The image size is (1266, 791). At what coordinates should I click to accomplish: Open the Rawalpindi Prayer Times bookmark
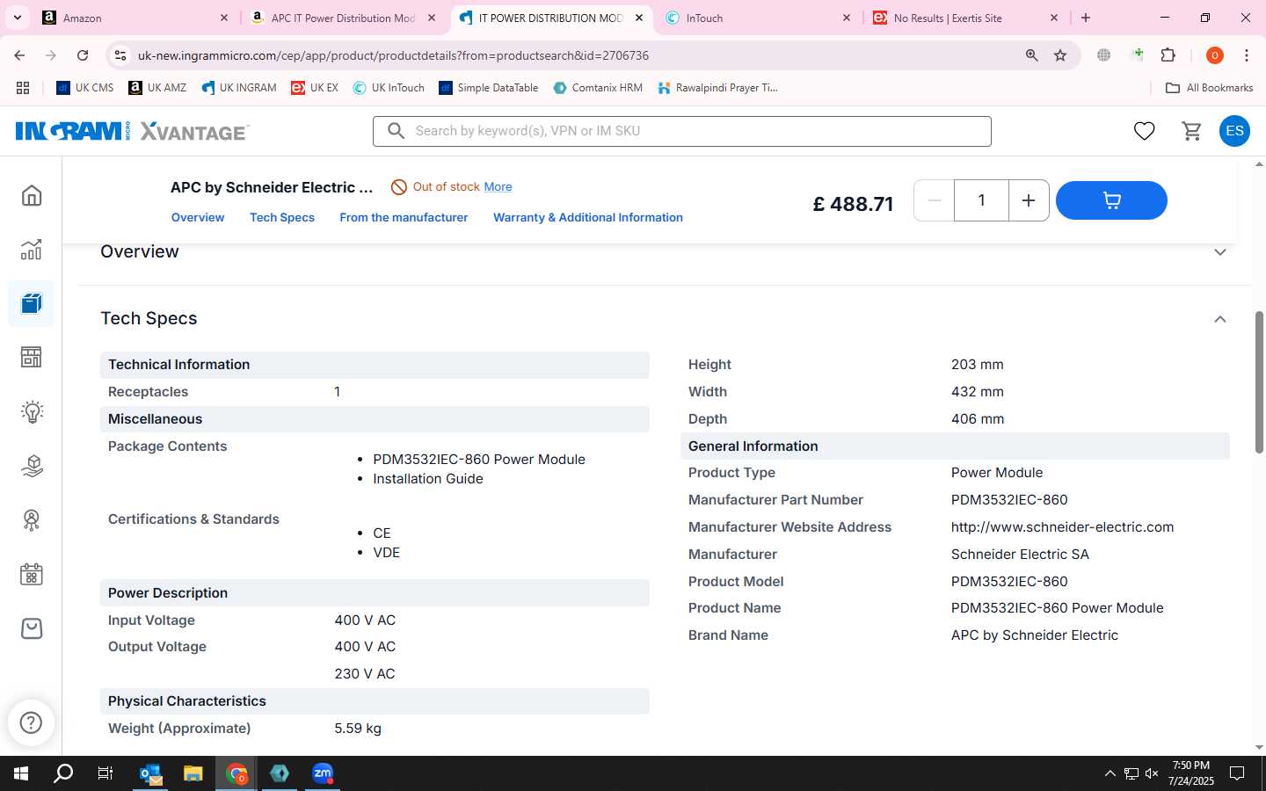coord(718,88)
